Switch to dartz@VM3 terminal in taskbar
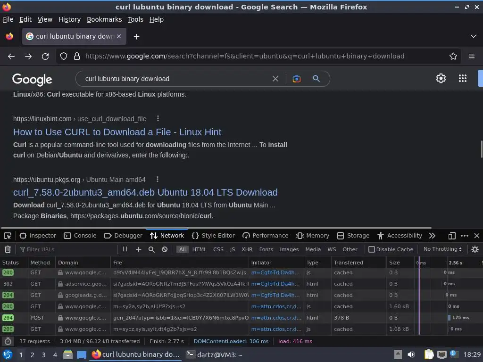 coord(215,354)
